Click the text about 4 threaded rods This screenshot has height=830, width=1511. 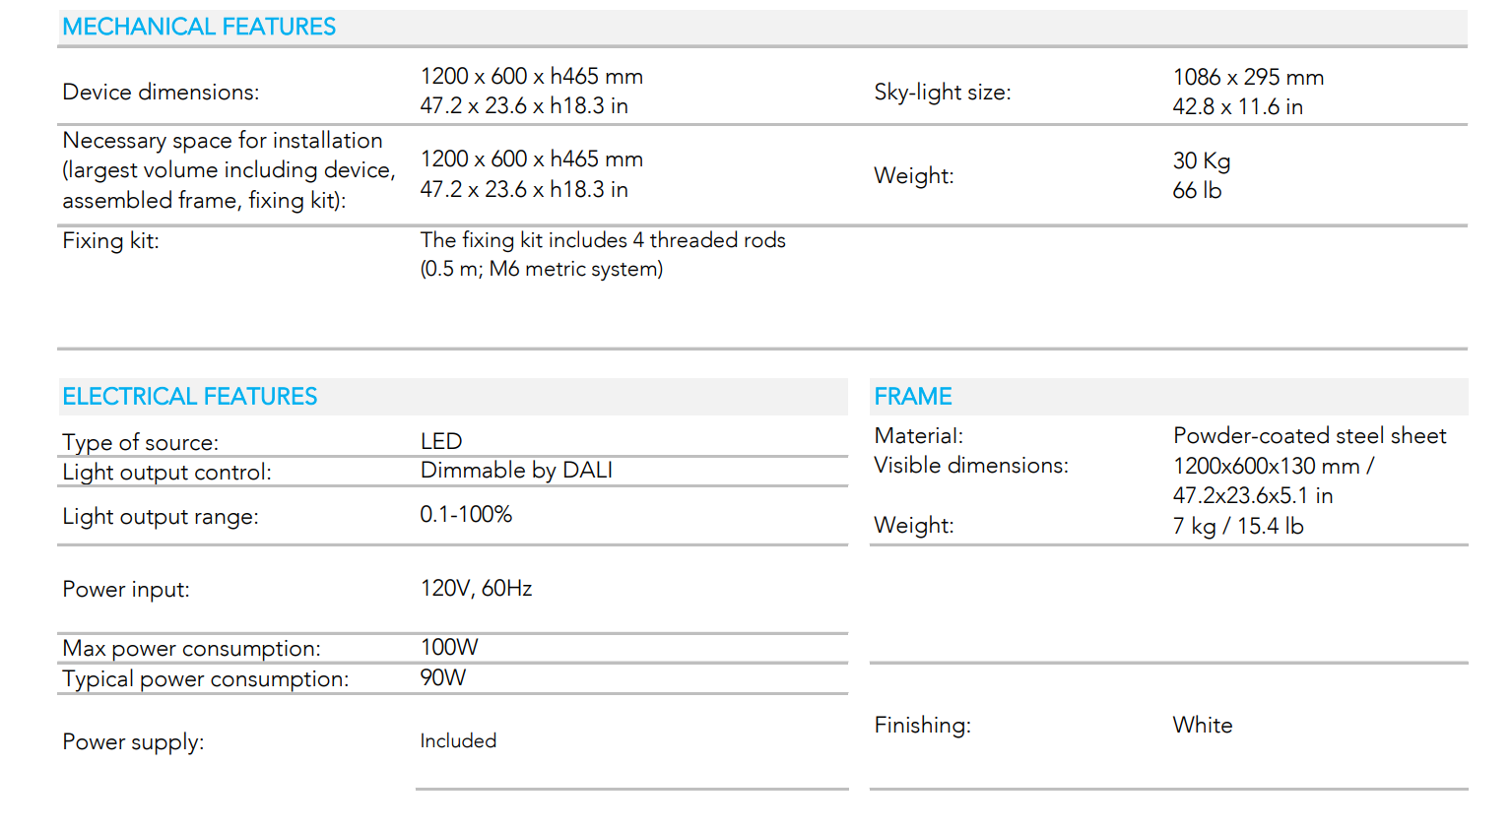tap(603, 240)
